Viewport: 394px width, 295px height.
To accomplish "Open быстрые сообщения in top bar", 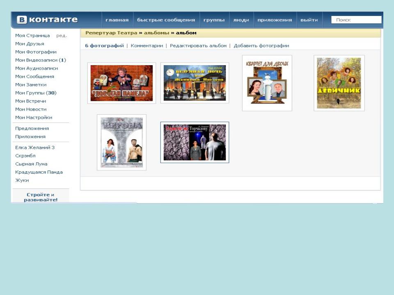I will pyautogui.click(x=166, y=20).
